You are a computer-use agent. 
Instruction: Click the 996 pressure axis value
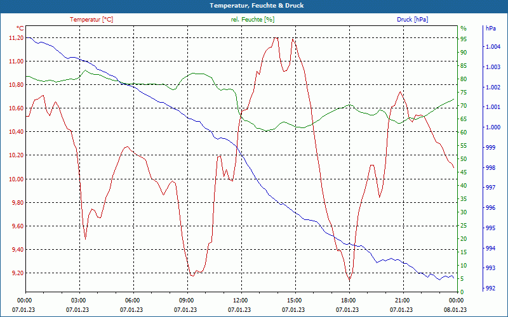[491, 208]
